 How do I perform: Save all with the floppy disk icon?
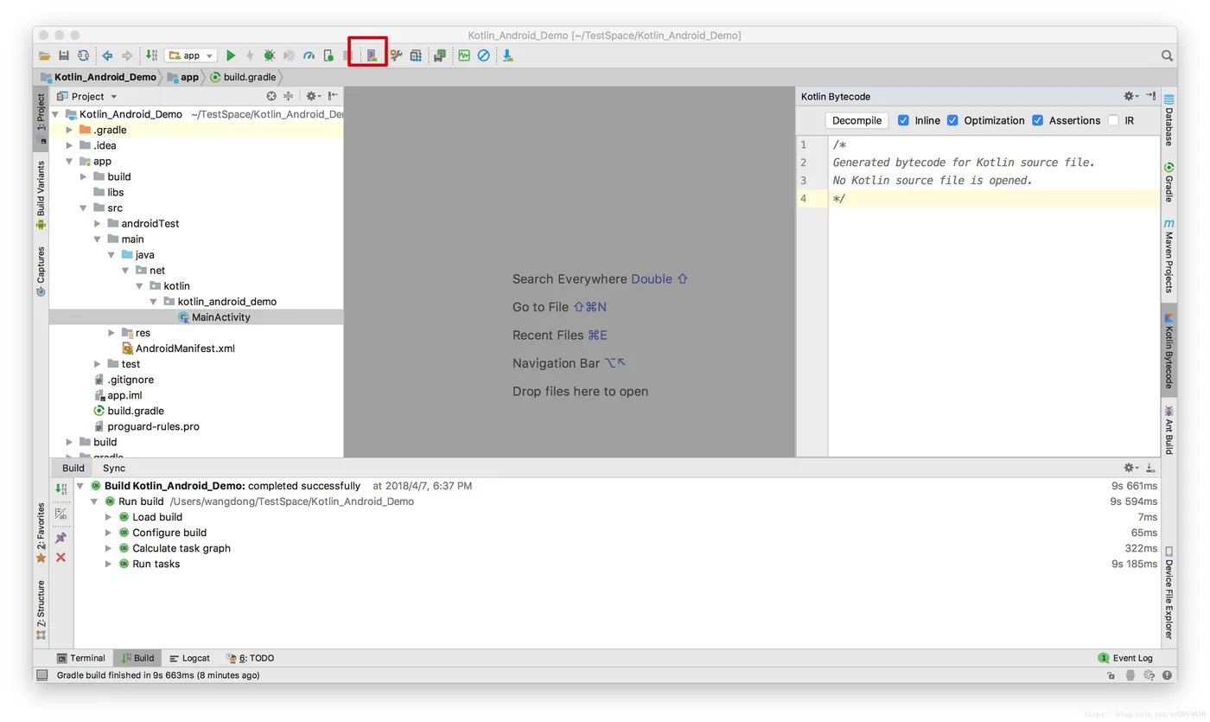pos(64,55)
